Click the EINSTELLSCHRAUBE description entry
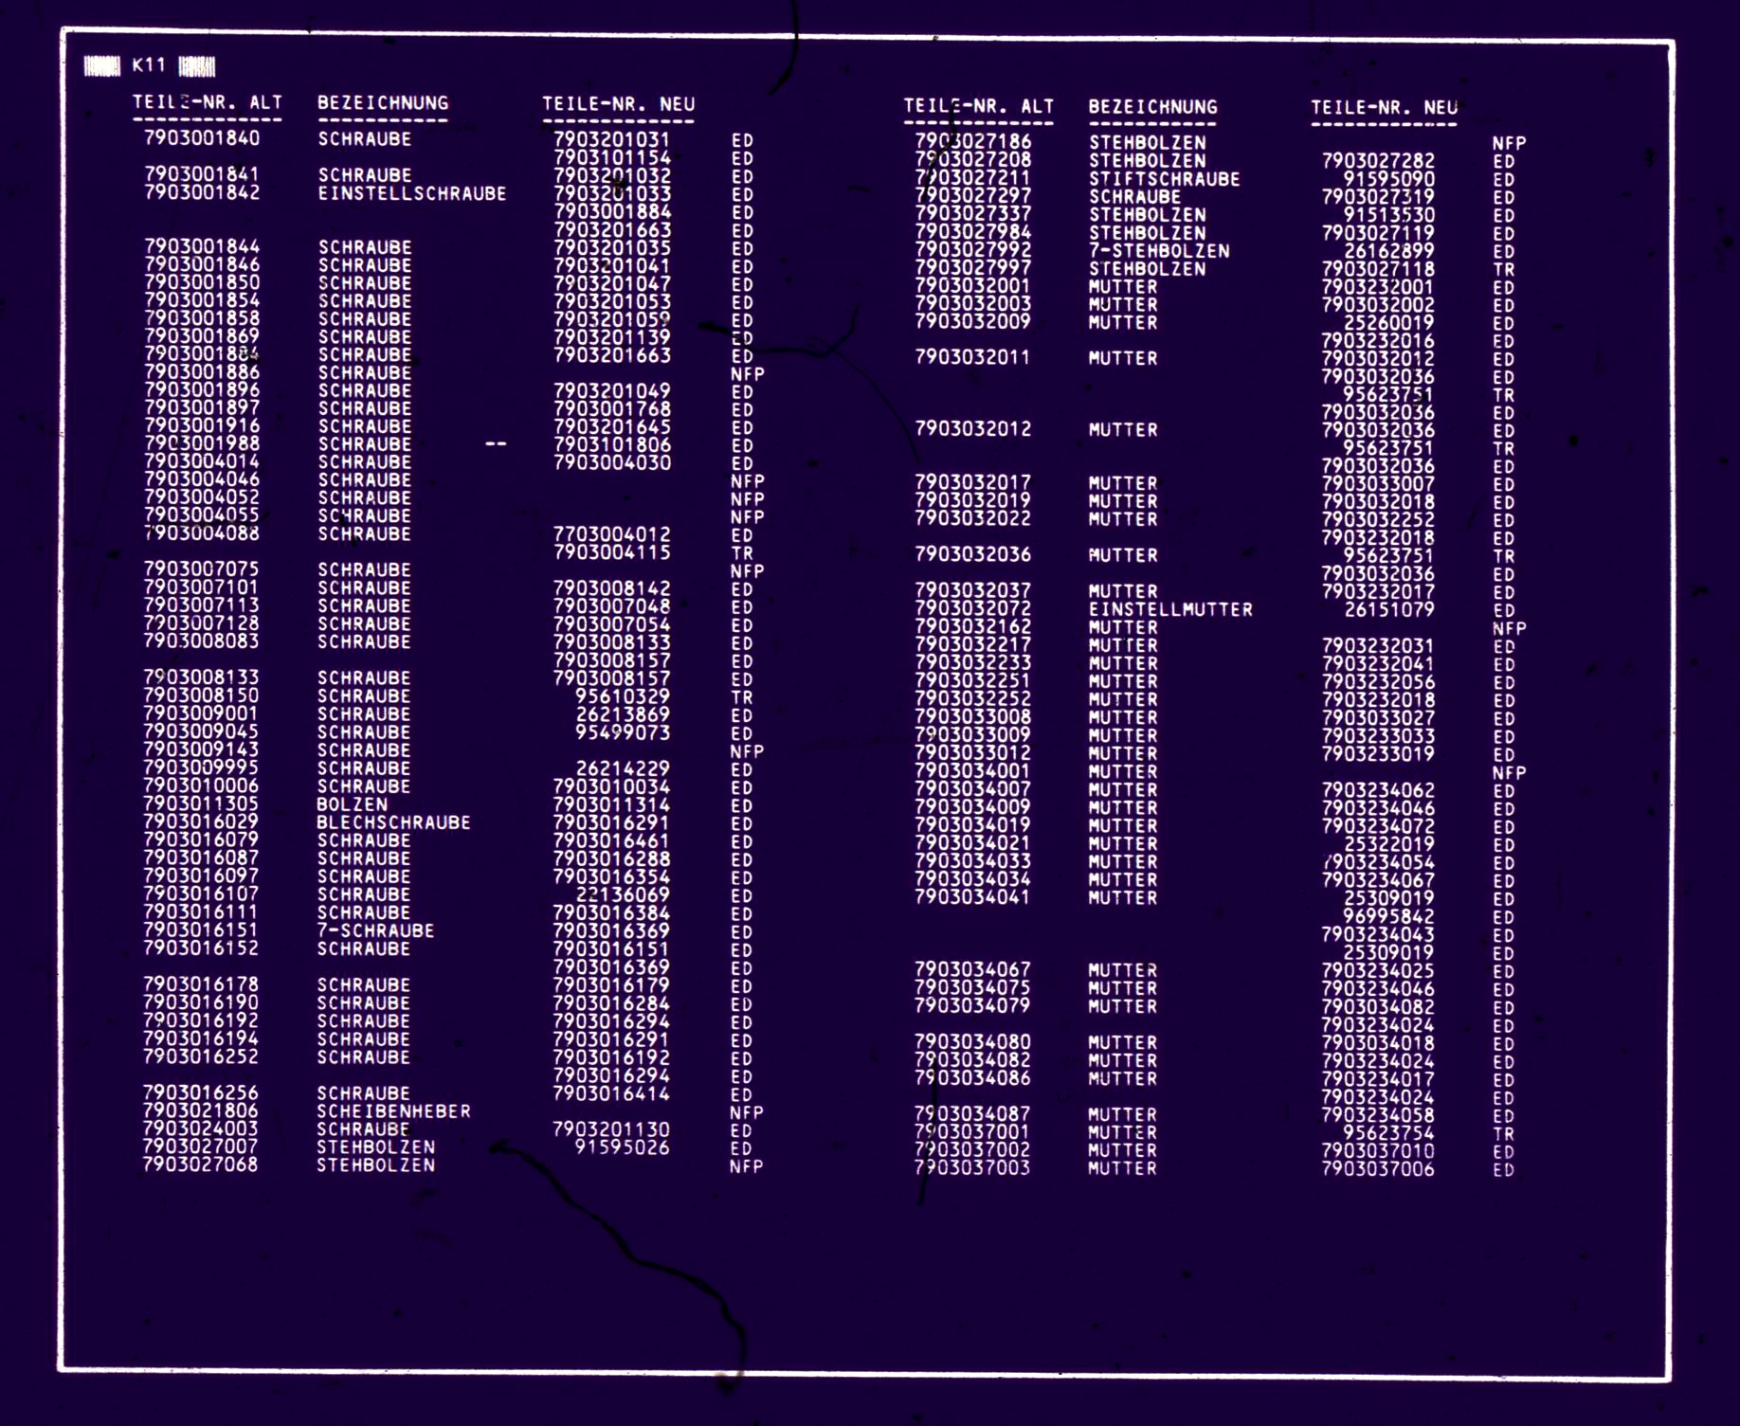The height and width of the screenshot is (1426, 1740). [x=412, y=193]
